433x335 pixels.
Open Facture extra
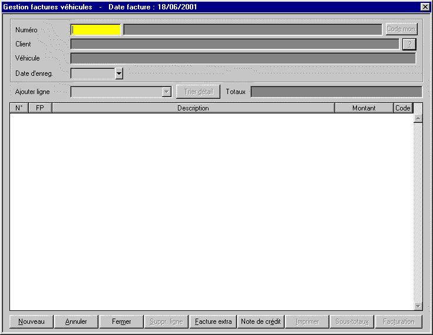click(213, 321)
